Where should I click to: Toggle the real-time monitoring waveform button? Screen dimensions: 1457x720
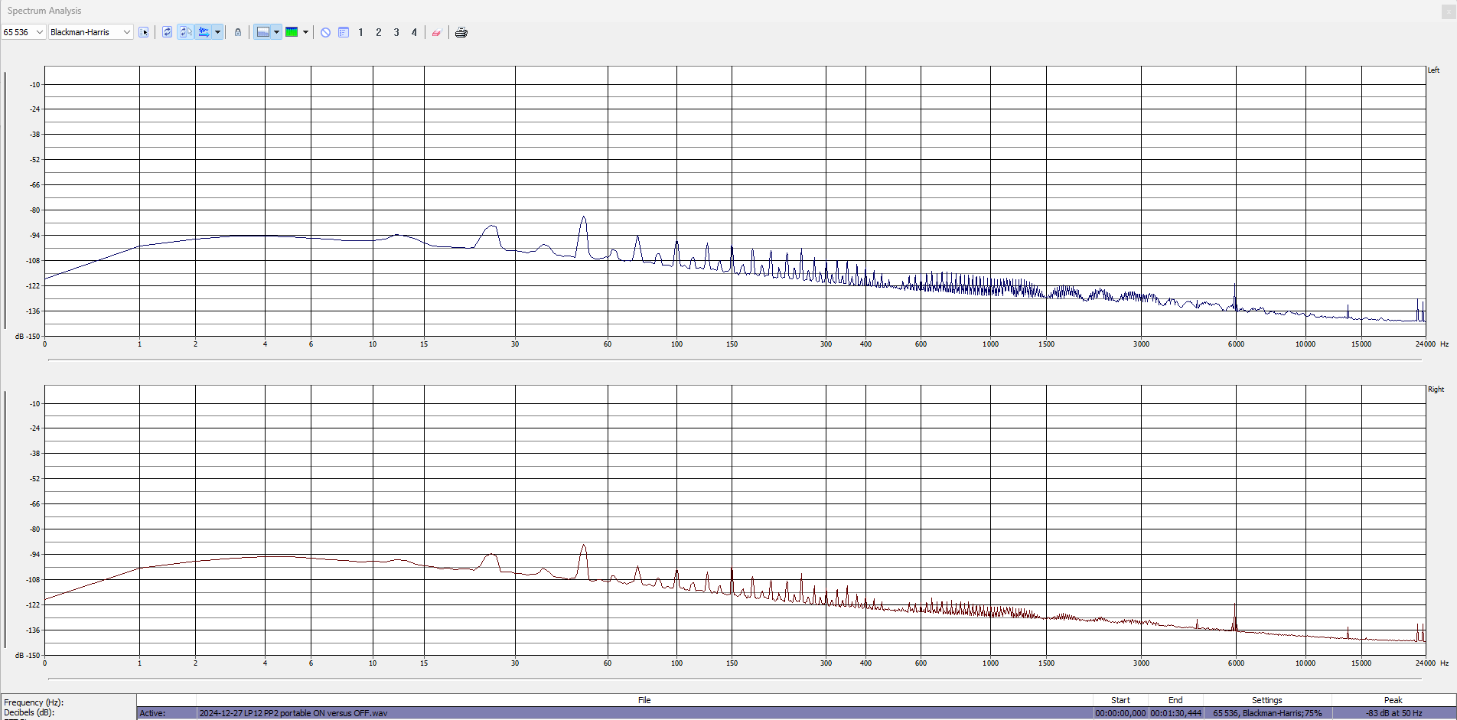pyautogui.click(x=204, y=32)
